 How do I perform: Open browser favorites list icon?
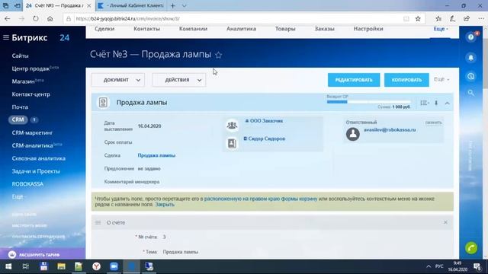click(x=438, y=18)
